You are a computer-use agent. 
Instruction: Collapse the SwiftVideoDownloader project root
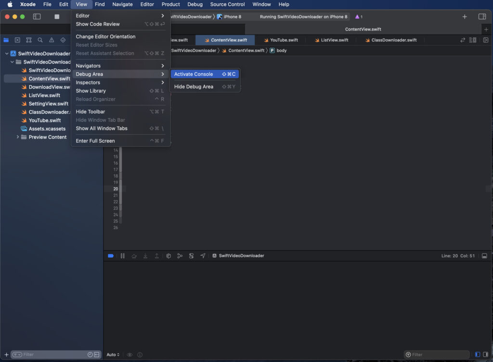tap(7, 54)
